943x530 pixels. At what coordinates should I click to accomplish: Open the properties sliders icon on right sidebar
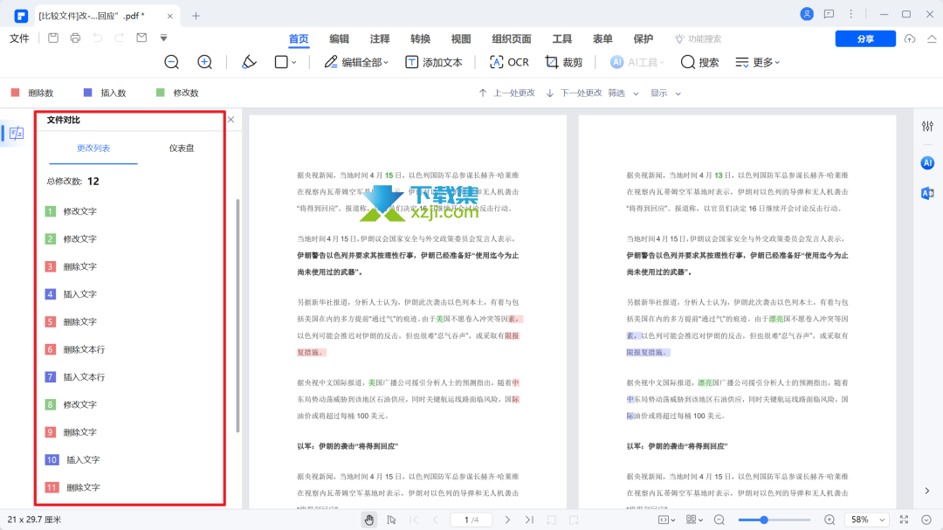[927, 126]
